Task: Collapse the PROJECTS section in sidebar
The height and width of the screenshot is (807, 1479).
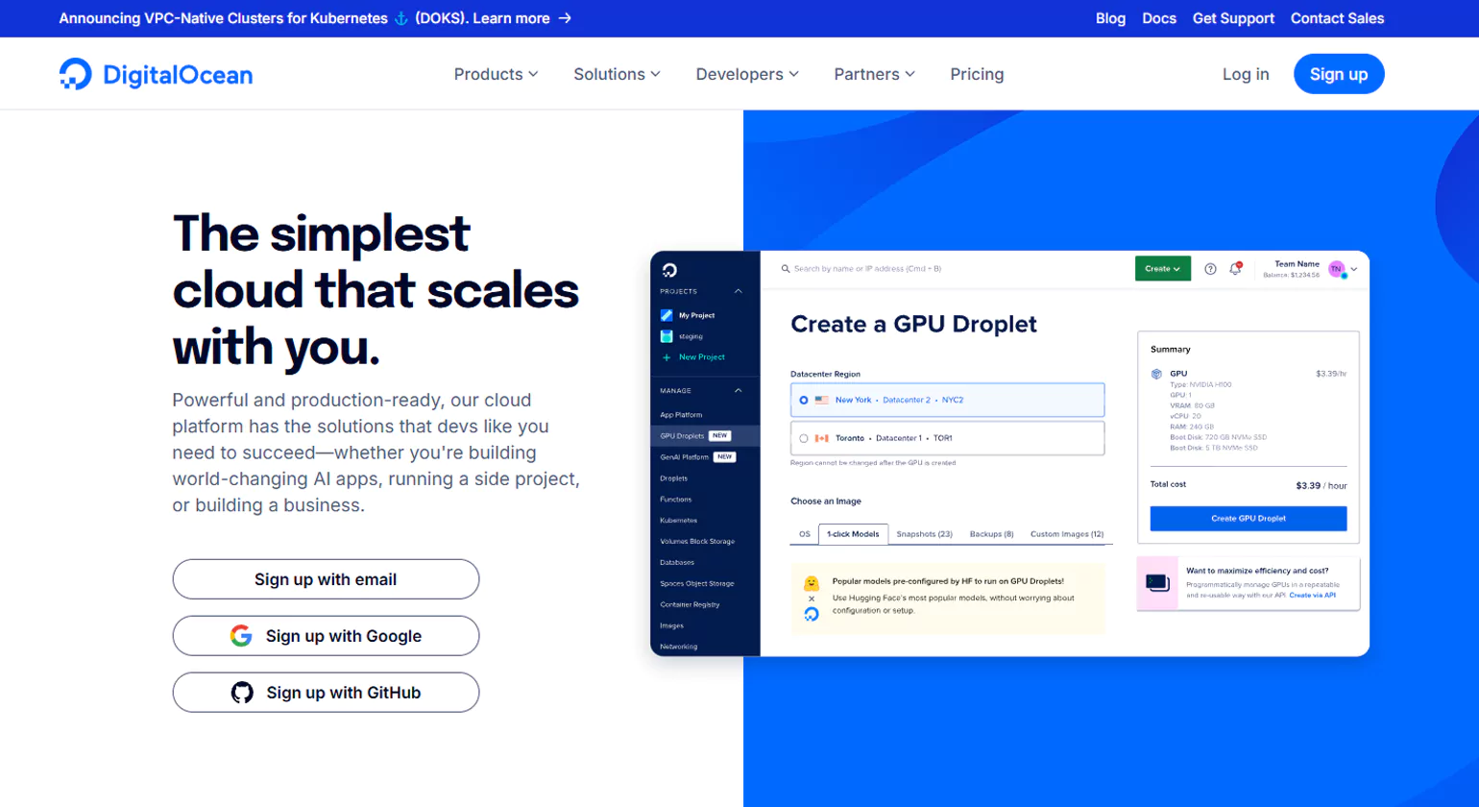Action: click(x=739, y=291)
